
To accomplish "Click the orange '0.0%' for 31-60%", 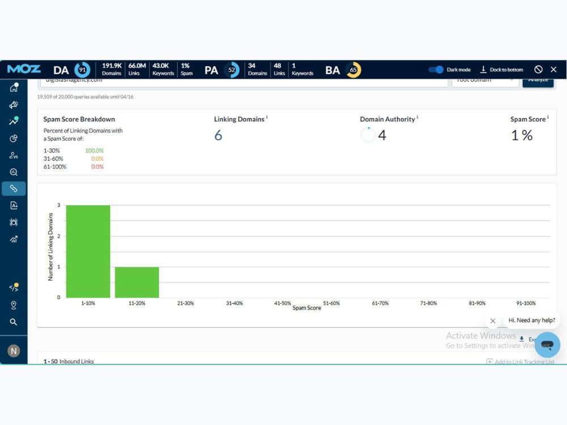I will pos(98,159).
